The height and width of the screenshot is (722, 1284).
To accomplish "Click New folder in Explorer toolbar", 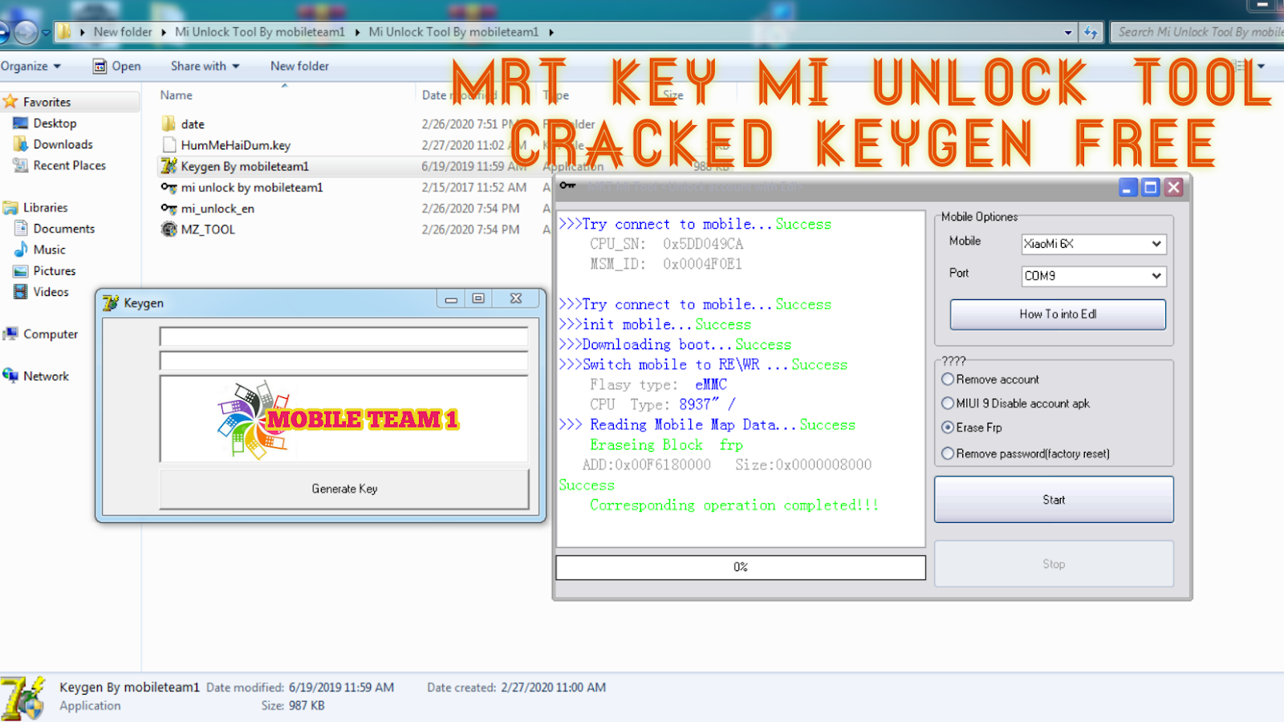I will (x=299, y=66).
